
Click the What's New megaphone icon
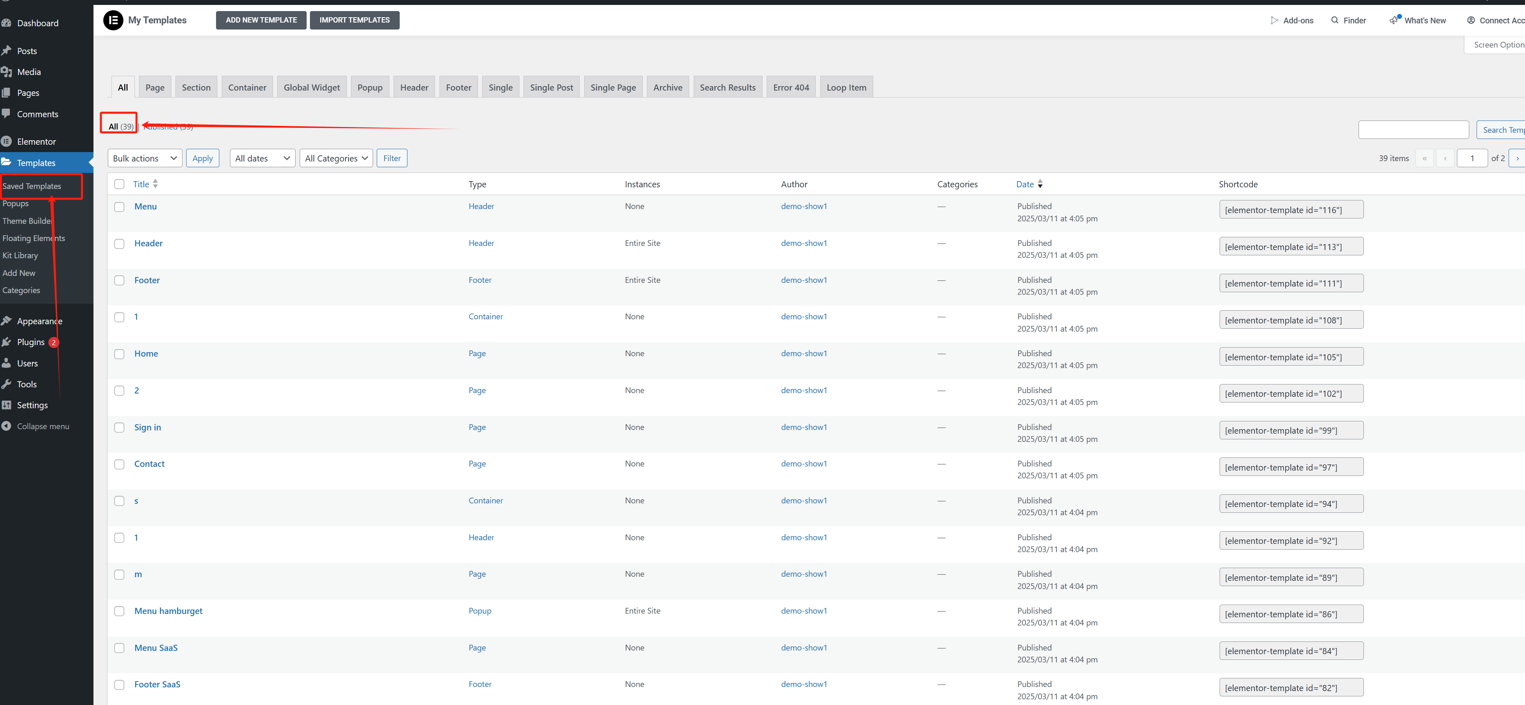click(x=1394, y=20)
